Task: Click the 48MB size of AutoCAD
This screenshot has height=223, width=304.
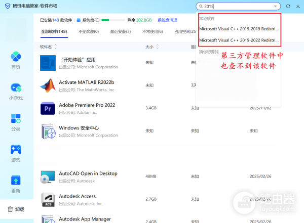Action: [x=151, y=176]
